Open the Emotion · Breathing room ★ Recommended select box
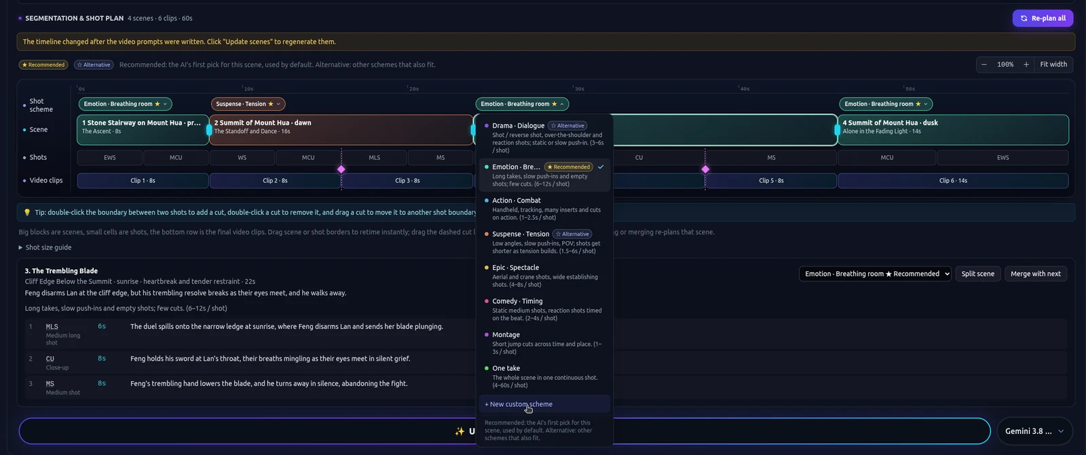Image resolution: width=1086 pixels, height=455 pixels. coord(875,274)
